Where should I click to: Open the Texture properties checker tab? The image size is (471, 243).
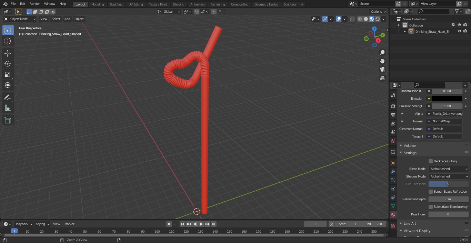click(393, 225)
